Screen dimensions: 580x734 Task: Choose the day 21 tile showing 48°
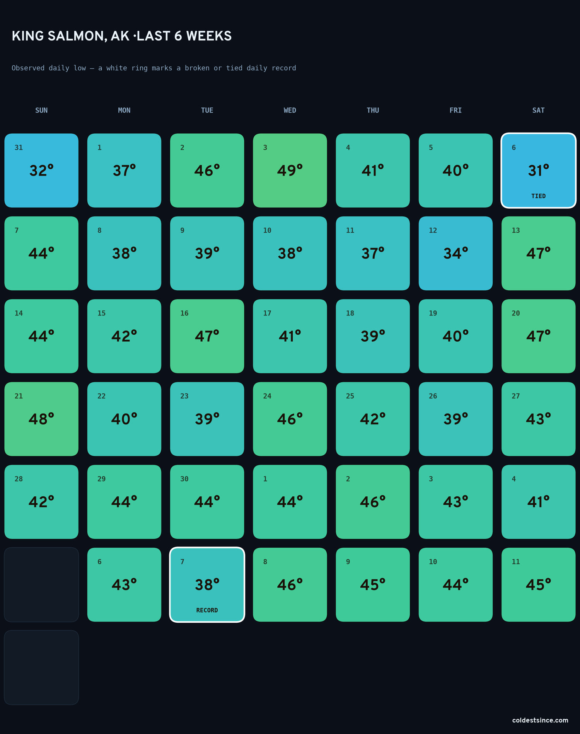(x=41, y=419)
